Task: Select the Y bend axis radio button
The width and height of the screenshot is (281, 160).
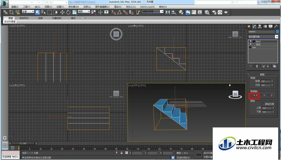Action: (262, 95)
